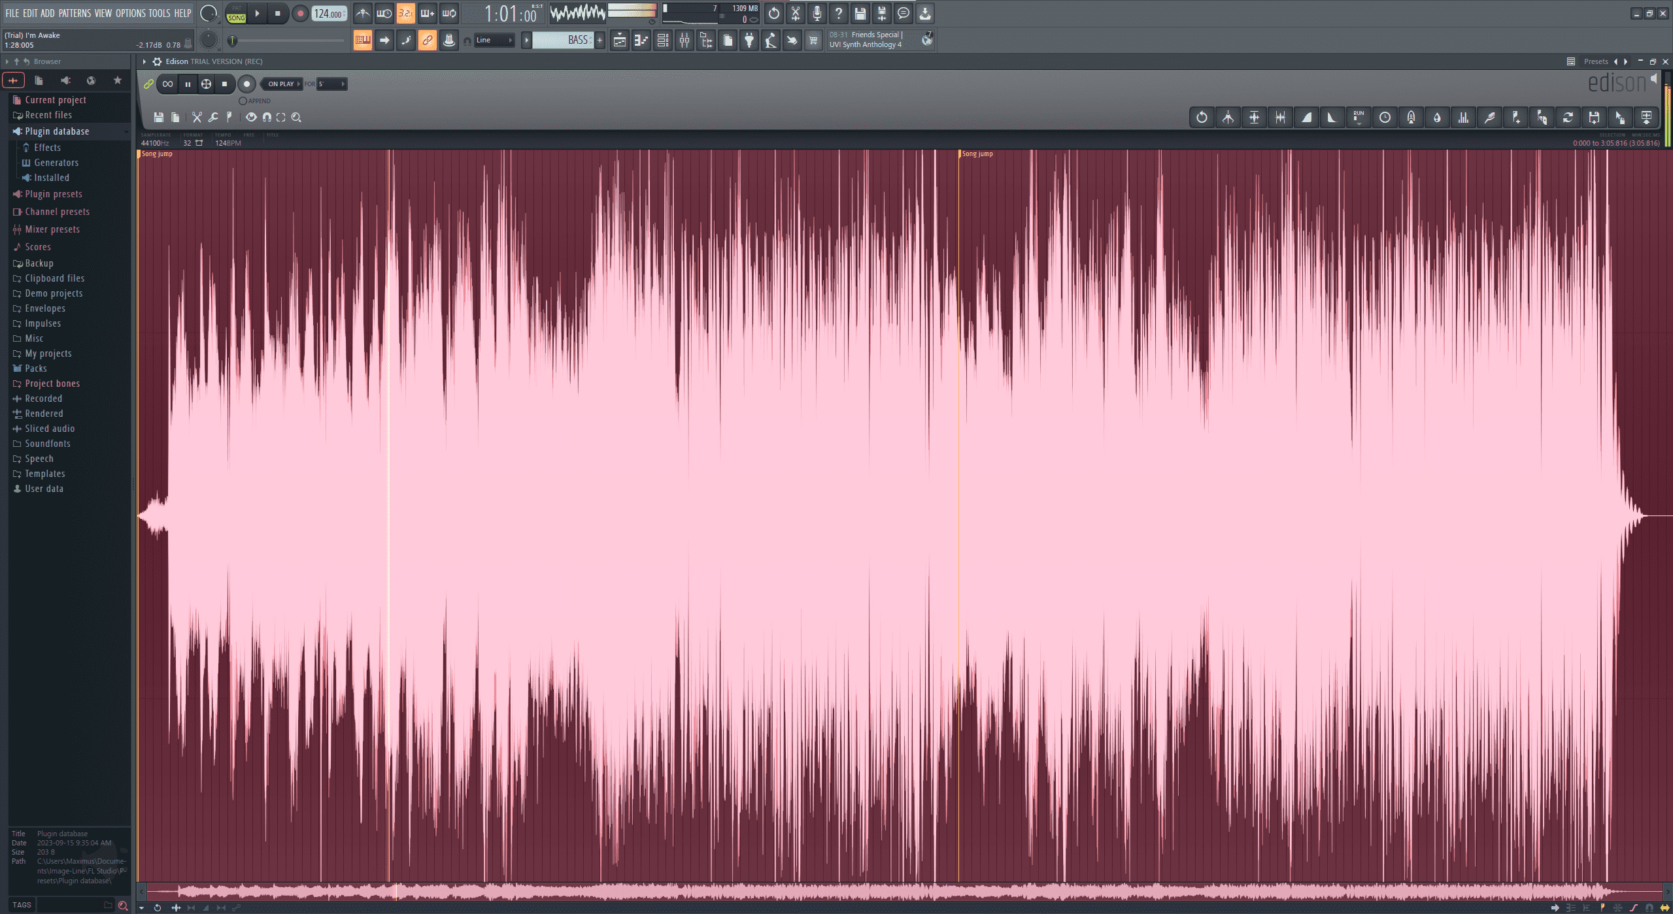Open the Line snap mode dropdown

click(494, 41)
